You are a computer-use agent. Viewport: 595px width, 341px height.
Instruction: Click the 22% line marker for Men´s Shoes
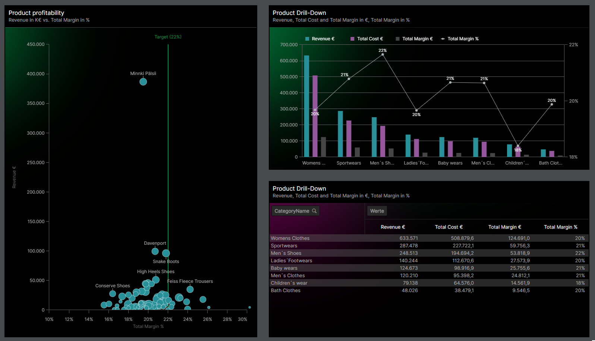(382, 54)
